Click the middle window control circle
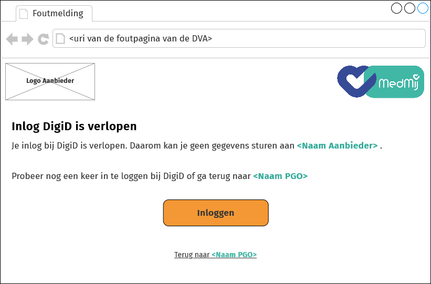431x284 pixels. [x=409, y=8]
